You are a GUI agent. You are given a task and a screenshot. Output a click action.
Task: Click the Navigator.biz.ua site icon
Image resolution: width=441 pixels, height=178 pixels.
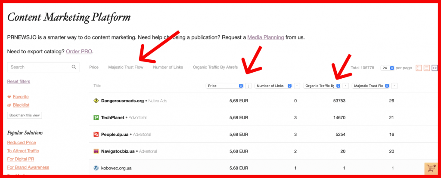(x=96, y=151)
